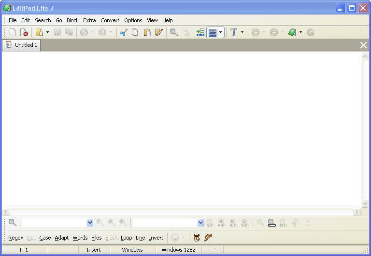
Task: Toggle the Files search option
Action: [x=97, y=238]
